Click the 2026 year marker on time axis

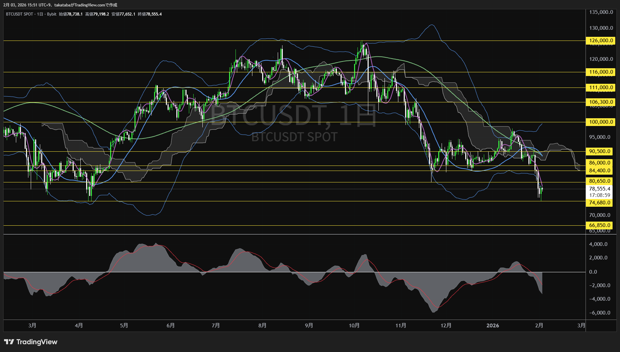492,325
